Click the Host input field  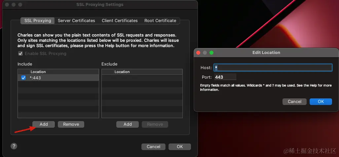coord(273,67)
